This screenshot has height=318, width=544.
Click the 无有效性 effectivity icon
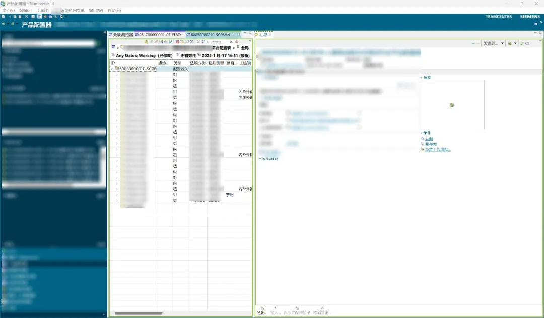click(178, 55)
